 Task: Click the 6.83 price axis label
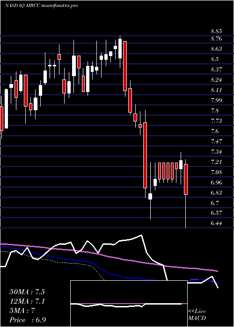tap(216, 192)
